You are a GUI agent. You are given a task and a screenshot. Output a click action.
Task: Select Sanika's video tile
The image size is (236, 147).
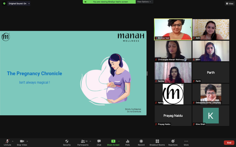[x=173, y=73]
